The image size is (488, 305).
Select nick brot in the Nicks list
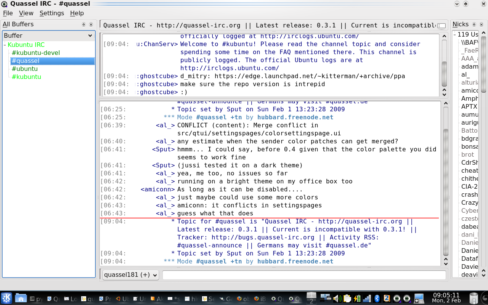click(468, 154)
